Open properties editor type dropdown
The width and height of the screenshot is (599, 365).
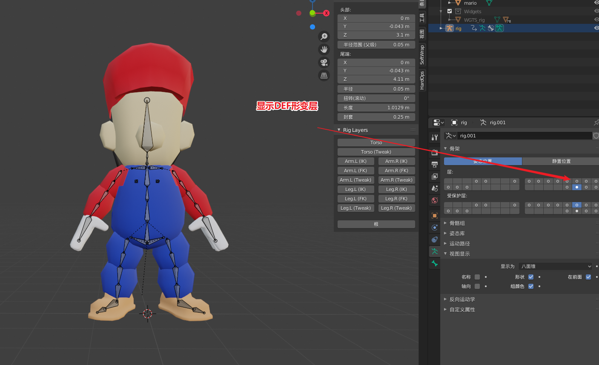click(x=439, y=123)
